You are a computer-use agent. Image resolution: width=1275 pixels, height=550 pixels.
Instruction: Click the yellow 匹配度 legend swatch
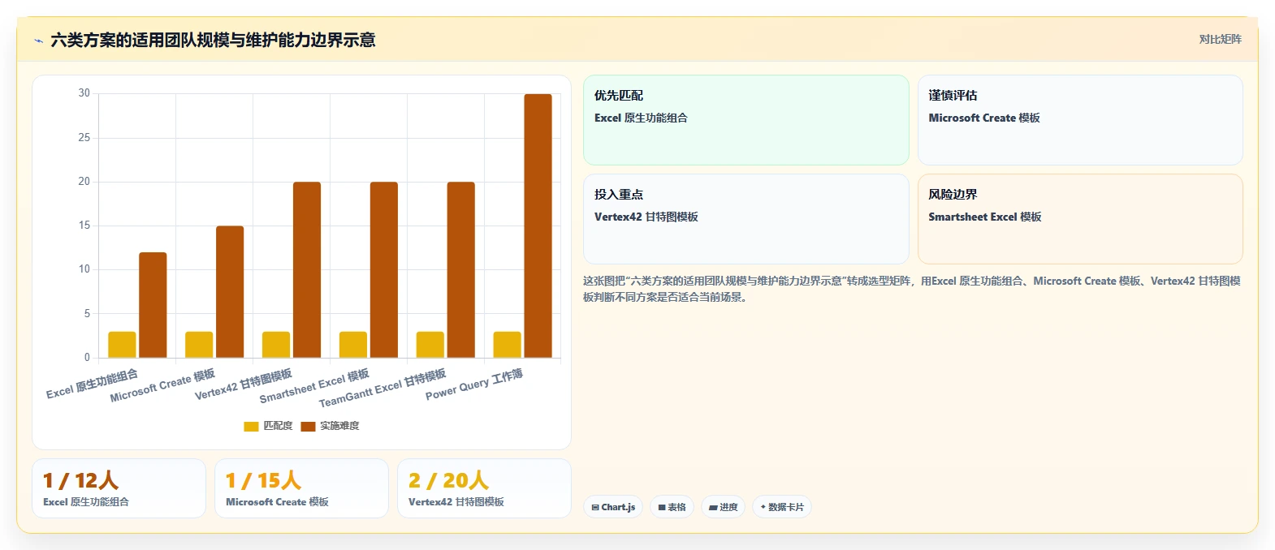[x=251, y=427]
